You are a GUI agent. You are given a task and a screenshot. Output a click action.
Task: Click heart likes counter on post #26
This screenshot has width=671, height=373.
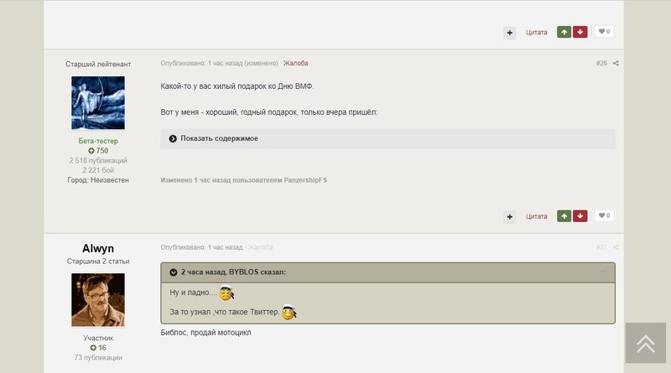point(604,215)
